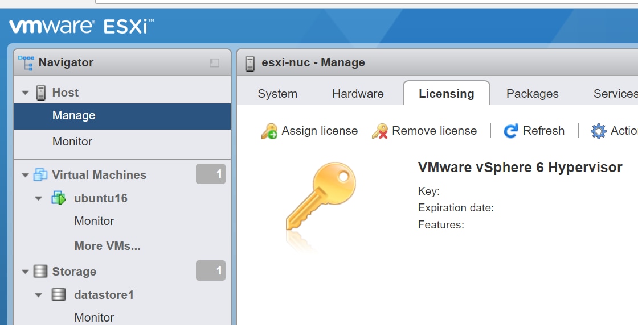Click the esxi-nuc host icon in the title
Image resolution: width=638 pixels, height=325 pixels.
(x=250, y=63)
